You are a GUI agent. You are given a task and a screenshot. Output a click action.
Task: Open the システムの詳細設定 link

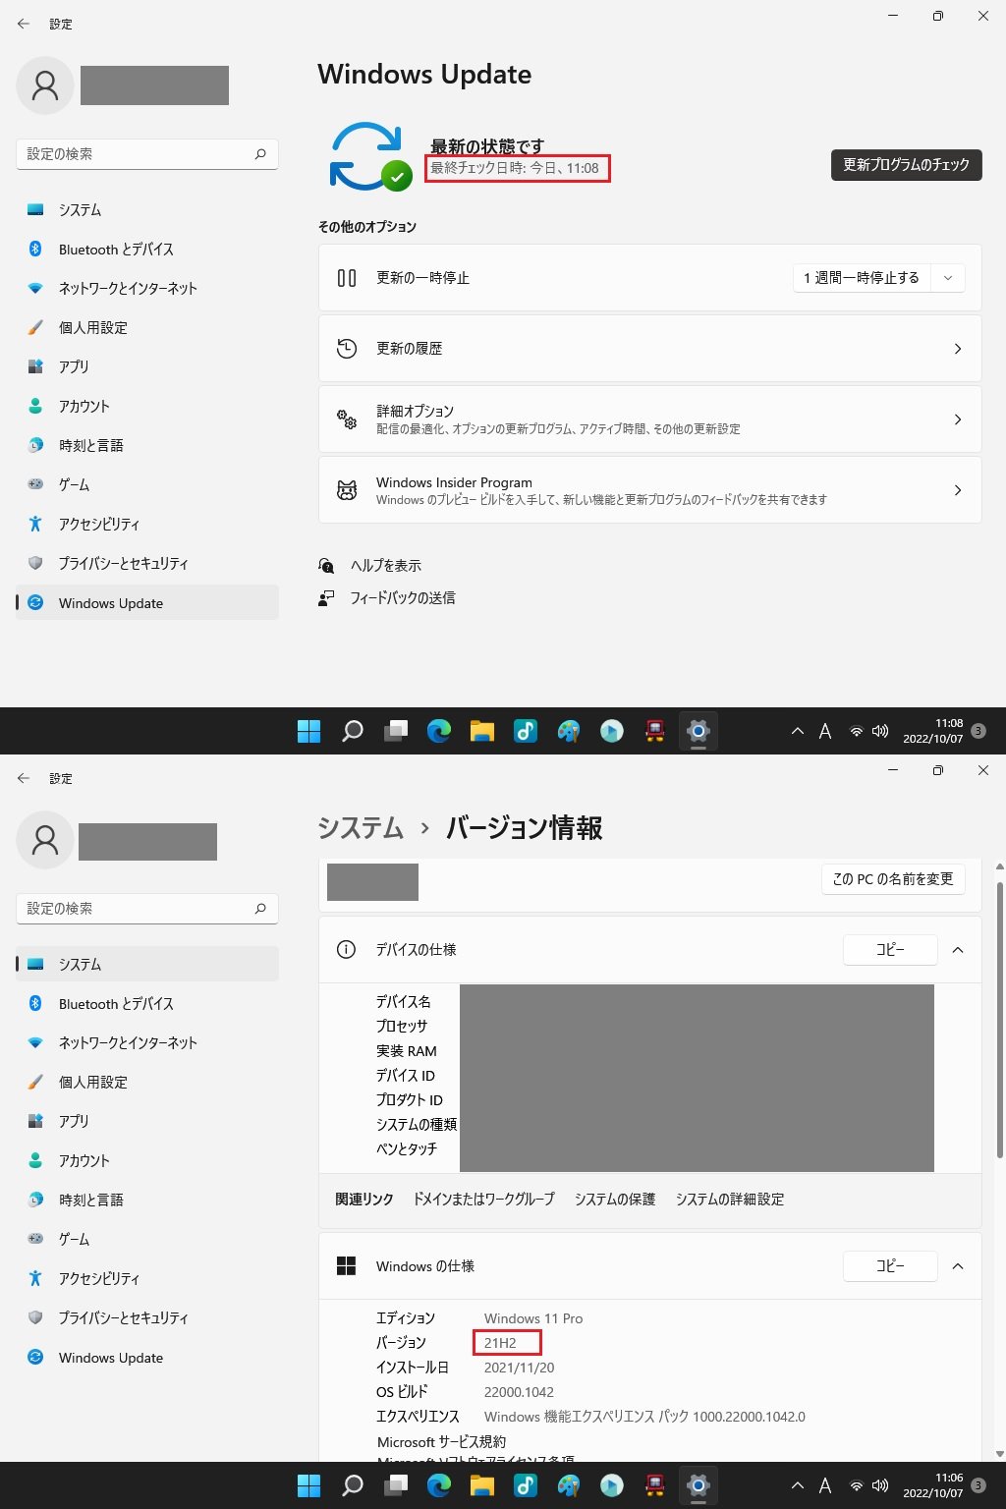pos(730,1200)
